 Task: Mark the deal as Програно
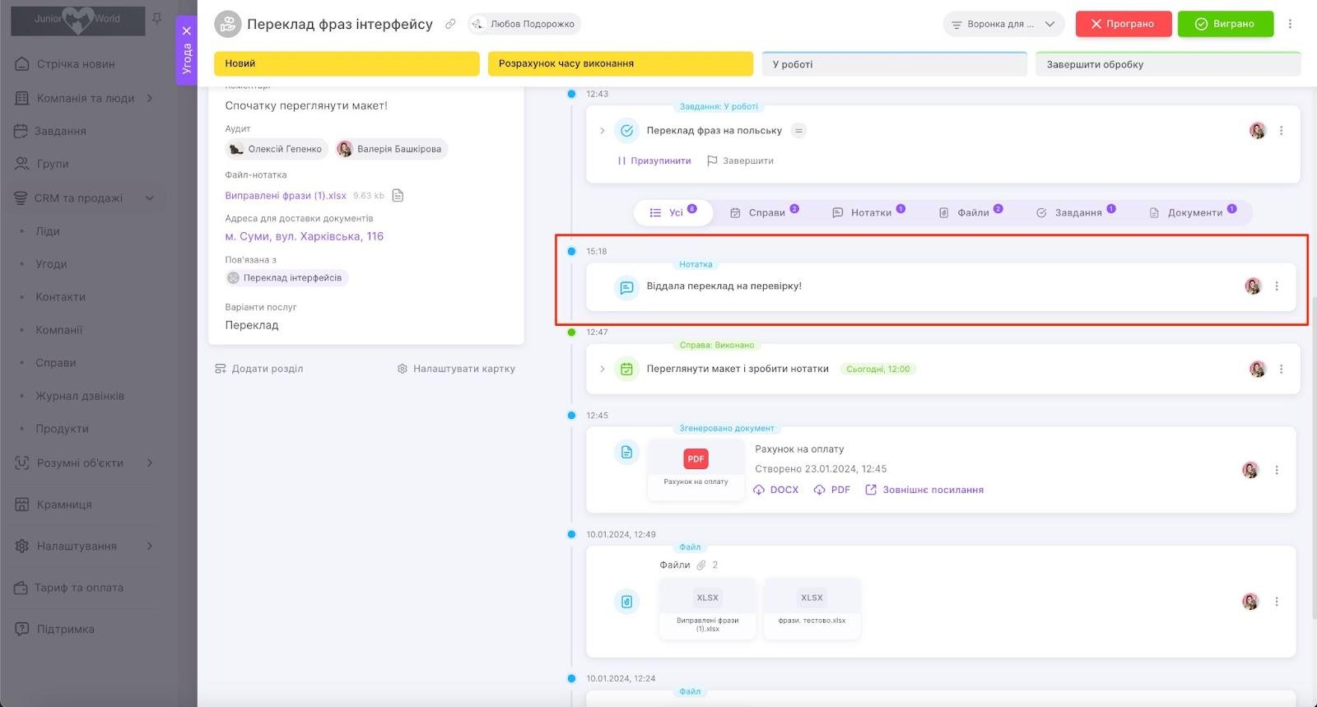(1122, 24)
